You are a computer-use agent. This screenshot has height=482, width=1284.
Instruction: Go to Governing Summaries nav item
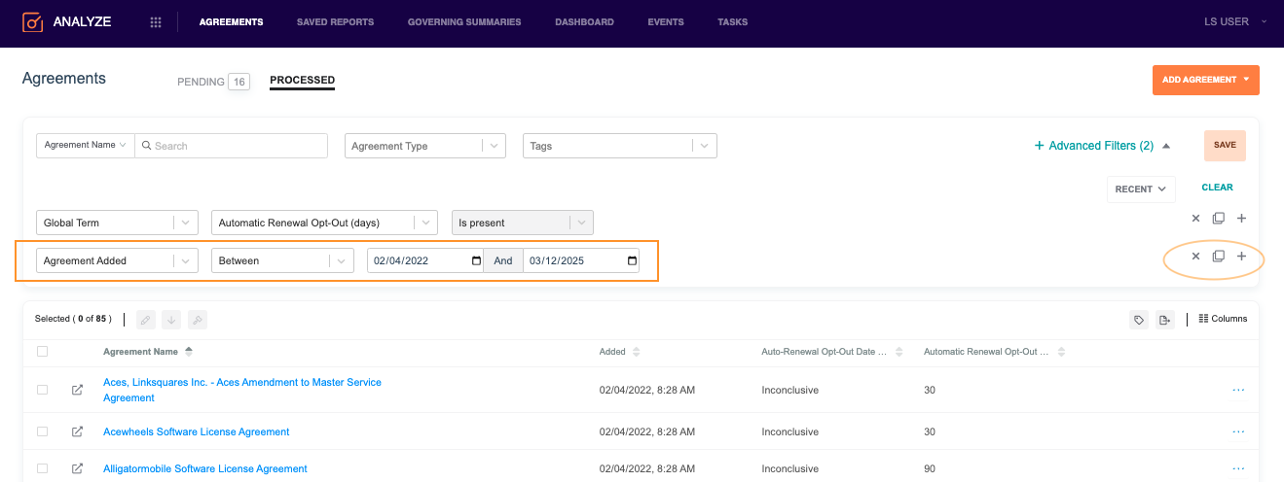(x=464, y=22)
